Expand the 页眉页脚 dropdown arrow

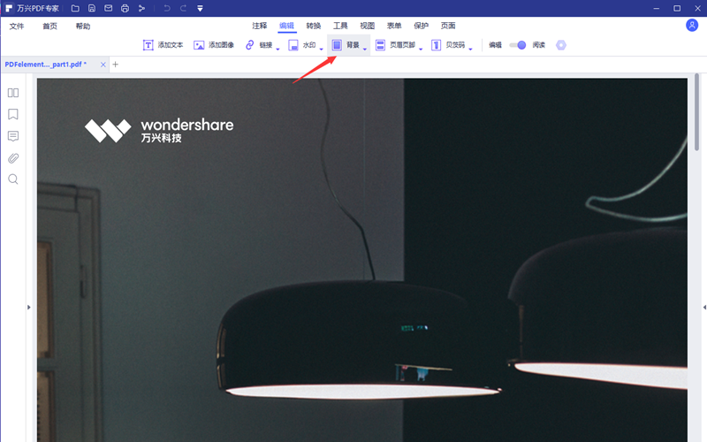tap(421, 48)
